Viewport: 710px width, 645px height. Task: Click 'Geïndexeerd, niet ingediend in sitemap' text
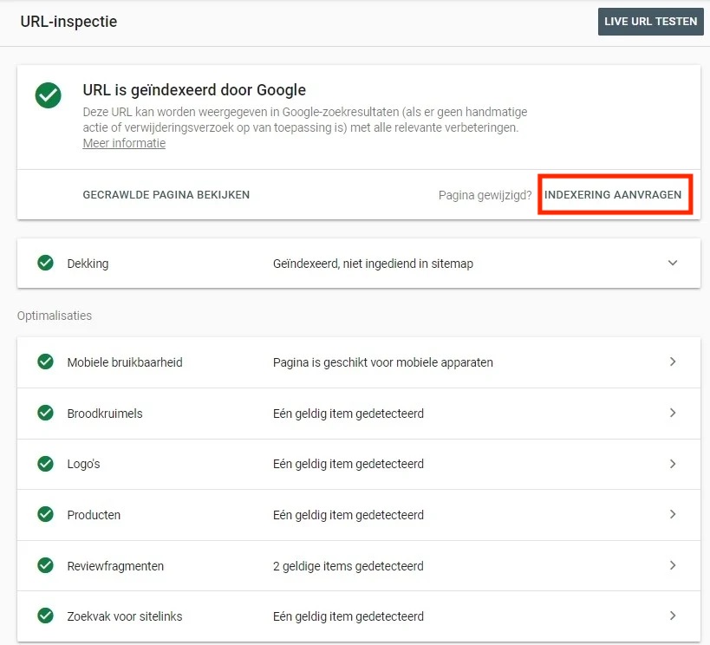pyautogui.click(x=373, y=264)
